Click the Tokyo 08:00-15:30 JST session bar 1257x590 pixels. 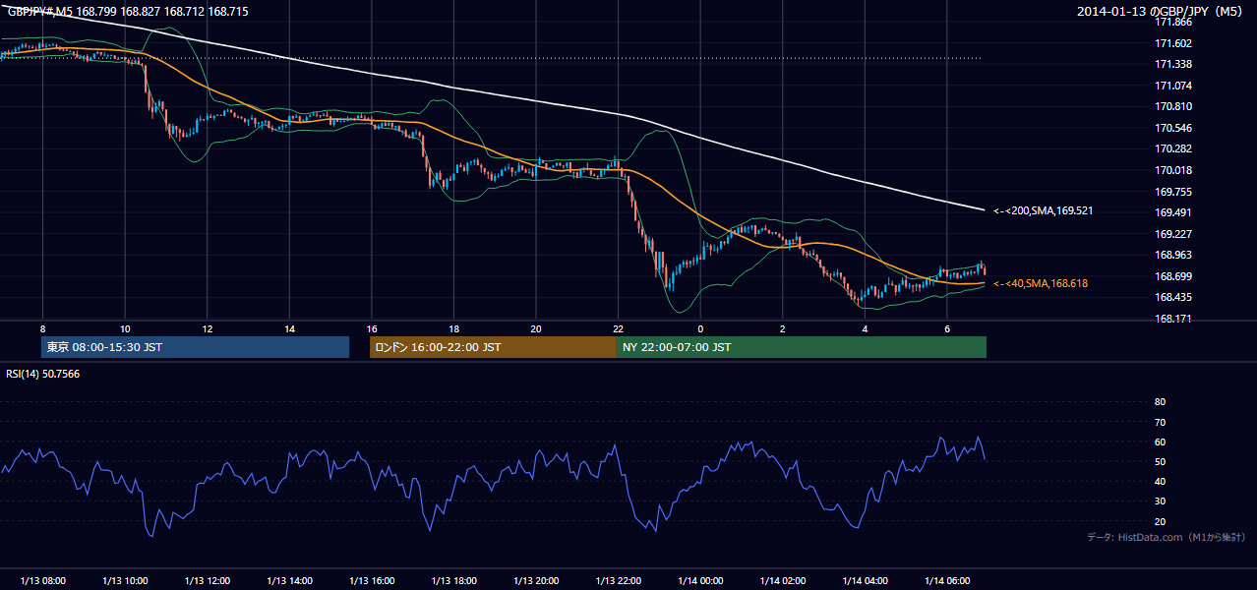point(196,347)
